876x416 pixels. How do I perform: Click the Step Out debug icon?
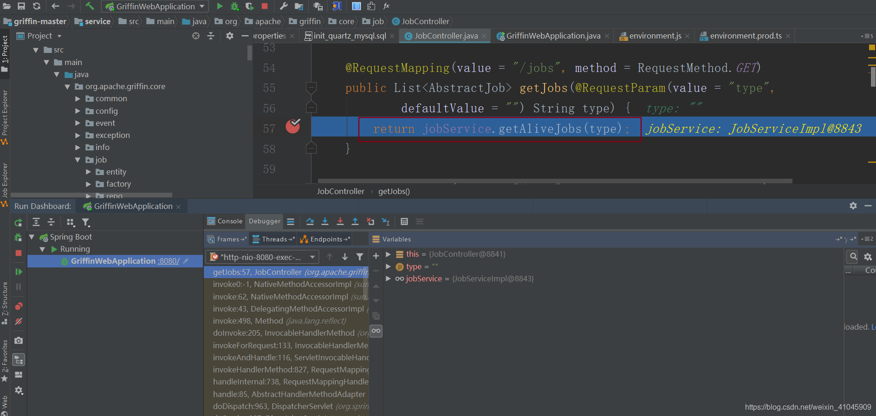coord(355,221)
